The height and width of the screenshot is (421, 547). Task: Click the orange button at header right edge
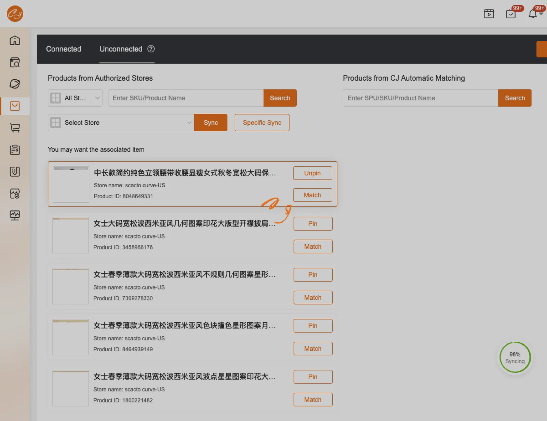(542, 49)
